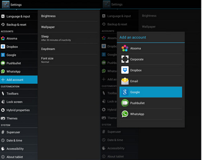Viewport: 202px width, 160px height.
Task: Choose Email account type in dialog
Action: [x=151, y=81]
